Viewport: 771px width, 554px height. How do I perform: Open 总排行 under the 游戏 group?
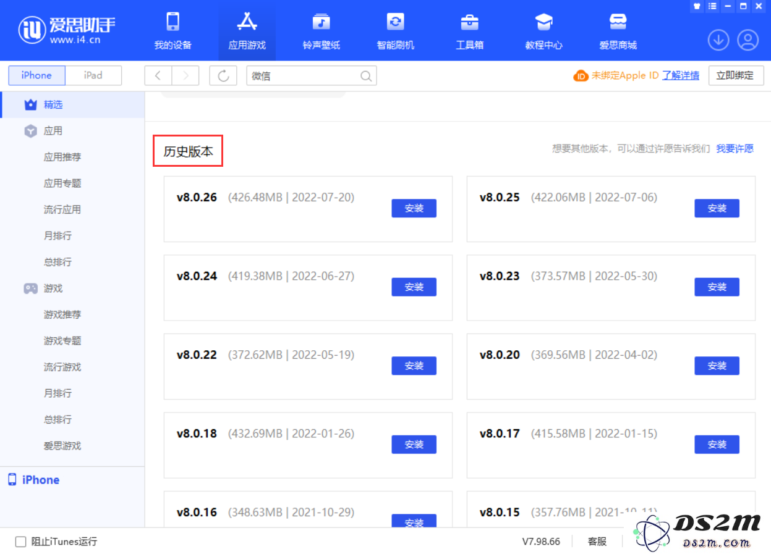click(x=58, y=419)
